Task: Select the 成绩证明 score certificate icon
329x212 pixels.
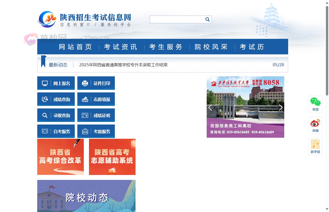Action: pyautogui.click(x=96, y=115)
